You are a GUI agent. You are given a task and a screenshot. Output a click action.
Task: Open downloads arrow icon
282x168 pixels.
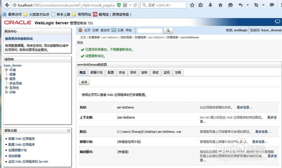pos(210,5)
